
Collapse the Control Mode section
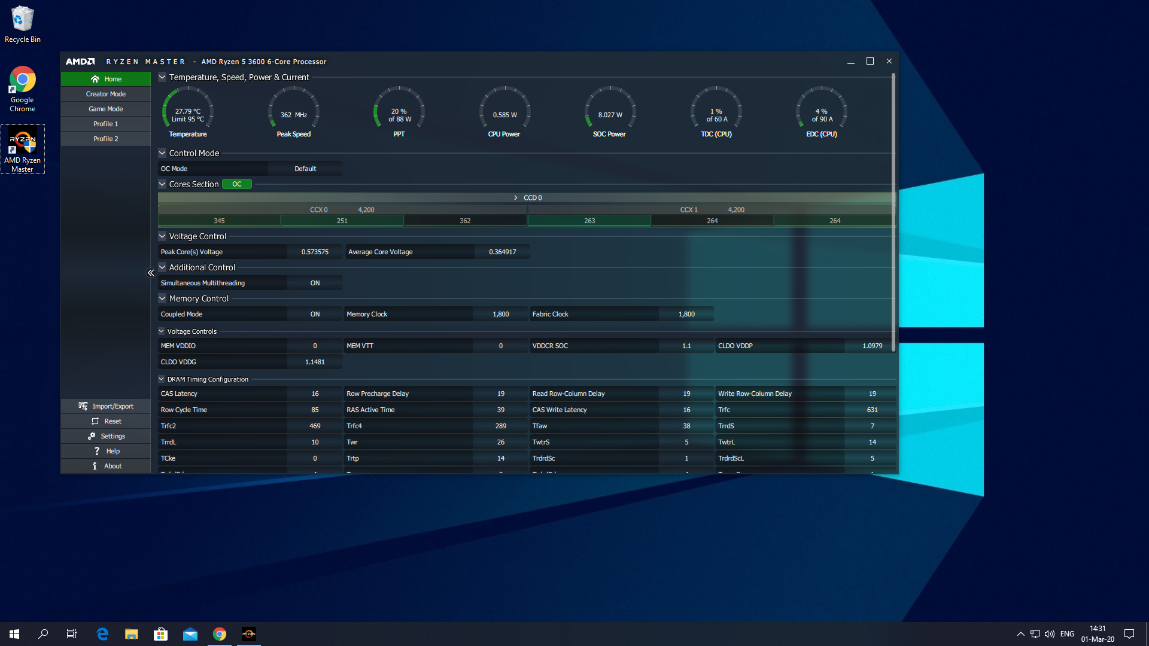tap(162, 153)
